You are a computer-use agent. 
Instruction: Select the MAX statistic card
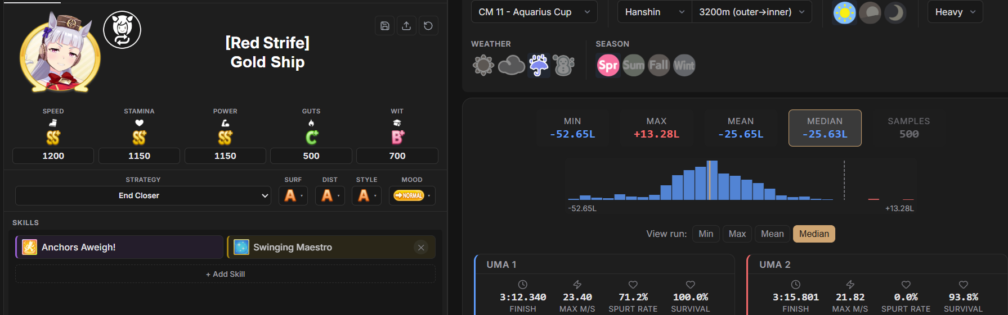[656, 128]
